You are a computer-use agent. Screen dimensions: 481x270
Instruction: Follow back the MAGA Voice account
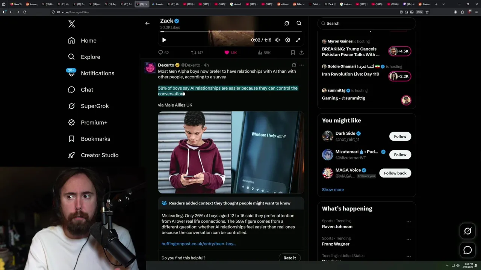[x=395, y=173]
